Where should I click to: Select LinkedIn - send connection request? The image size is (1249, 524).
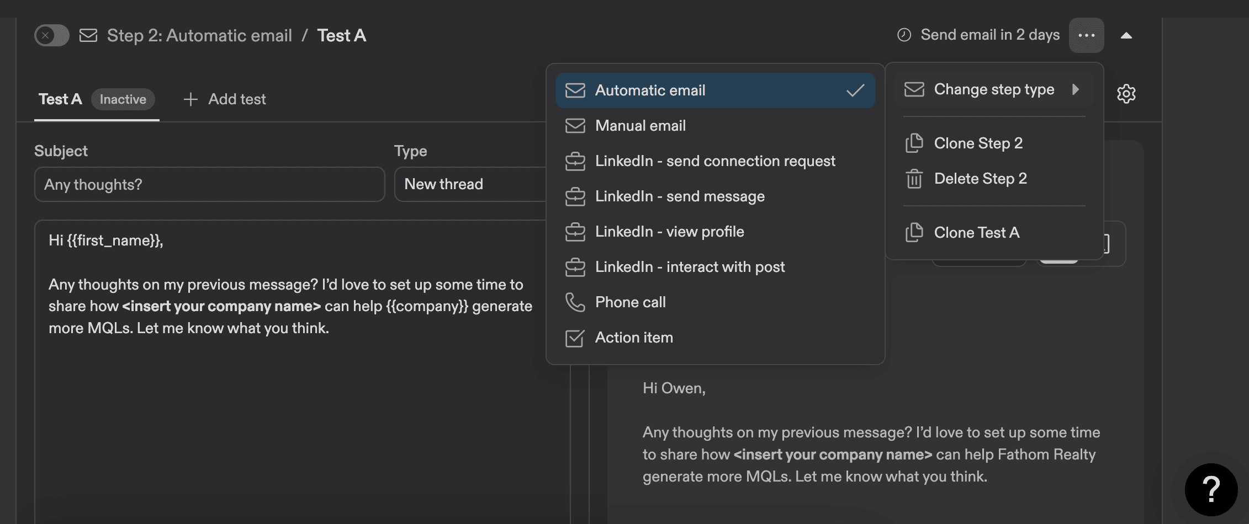click(716, 161)
